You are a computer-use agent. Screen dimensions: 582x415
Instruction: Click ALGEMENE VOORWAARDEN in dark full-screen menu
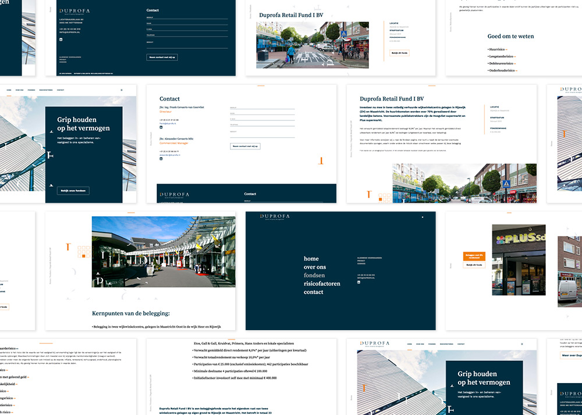[370, 257]
